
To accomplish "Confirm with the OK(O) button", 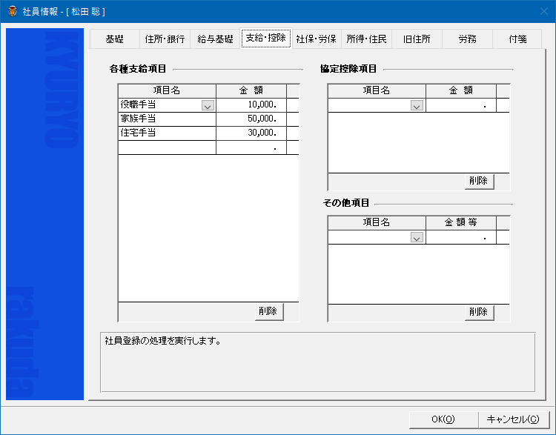I will pos(443,419).
